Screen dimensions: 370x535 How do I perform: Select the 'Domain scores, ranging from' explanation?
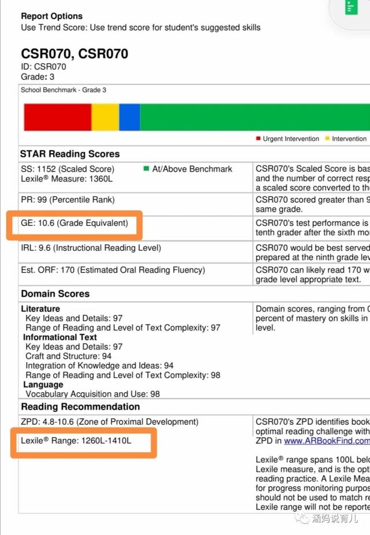tap(313, 318)
